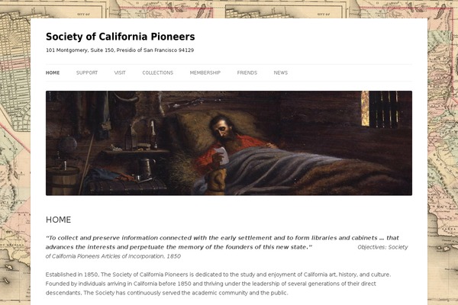458x305 pixels.
Task: Click the Established in 1850 paragraph
Action: pyautogui.click(x=218, y=284)
